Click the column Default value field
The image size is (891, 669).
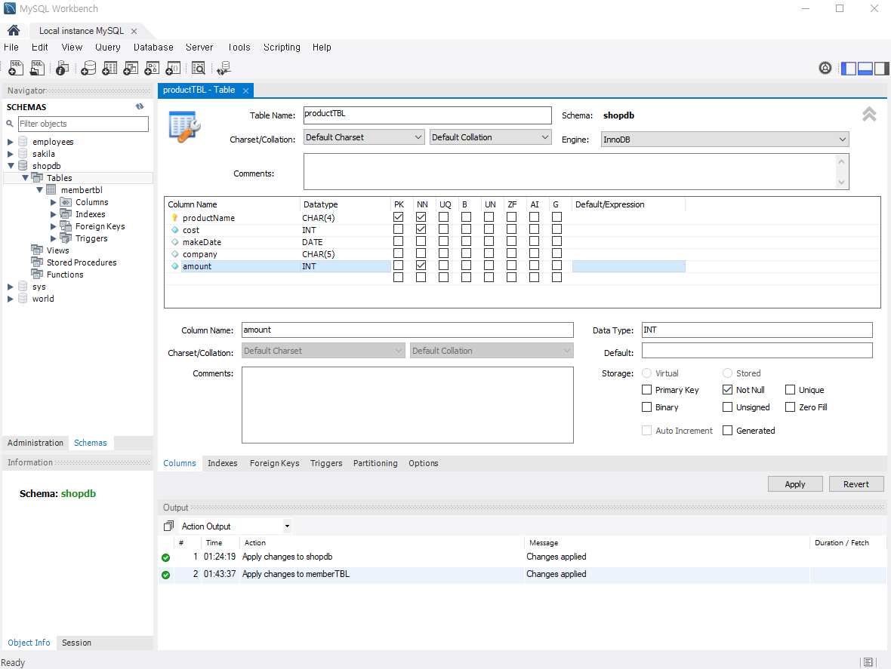click(757, 351)
